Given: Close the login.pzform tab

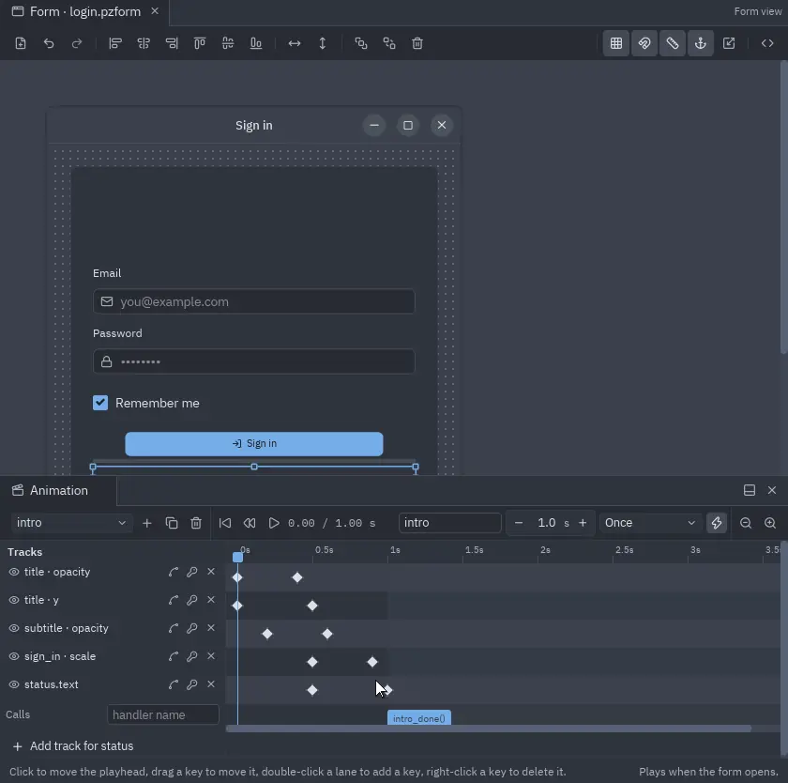Looking at the screenshot, I should [x=155, y=11].
